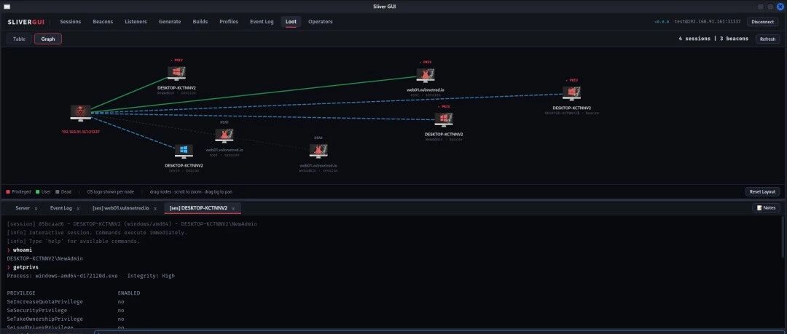Open the Listeners page
The width and height of the screenshot is (787, 334).
(x=136, y=22)
